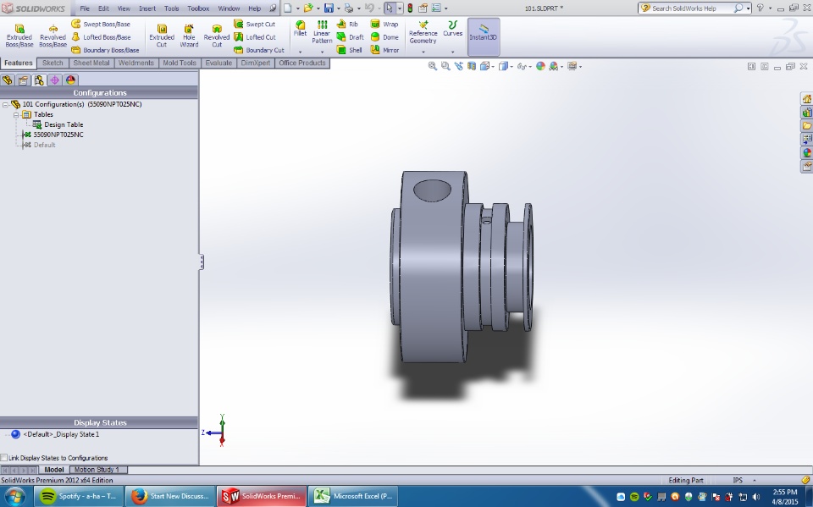Select the Wrap feature
The height and width of the screenshot is (507, 813).
384,24
